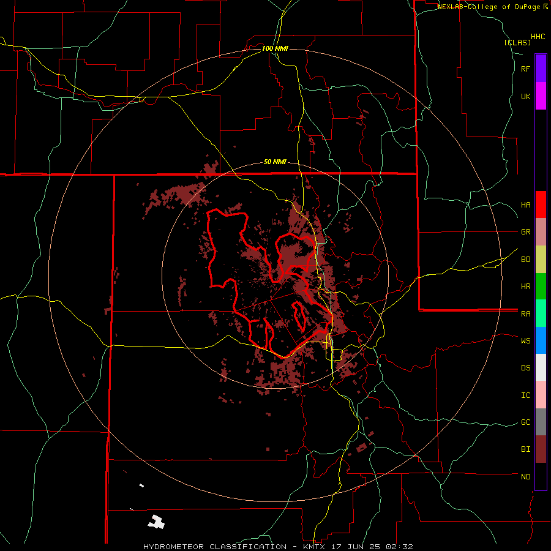The image size is (551, 551).
Task: Click the HR legend label
Action: tap(525, 287)
